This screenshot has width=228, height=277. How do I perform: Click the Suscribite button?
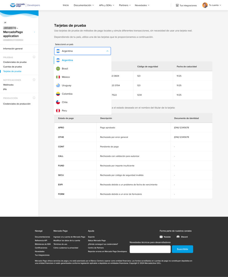tap(182, 249)
